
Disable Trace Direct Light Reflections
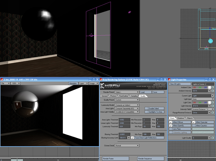coord(132,138)
